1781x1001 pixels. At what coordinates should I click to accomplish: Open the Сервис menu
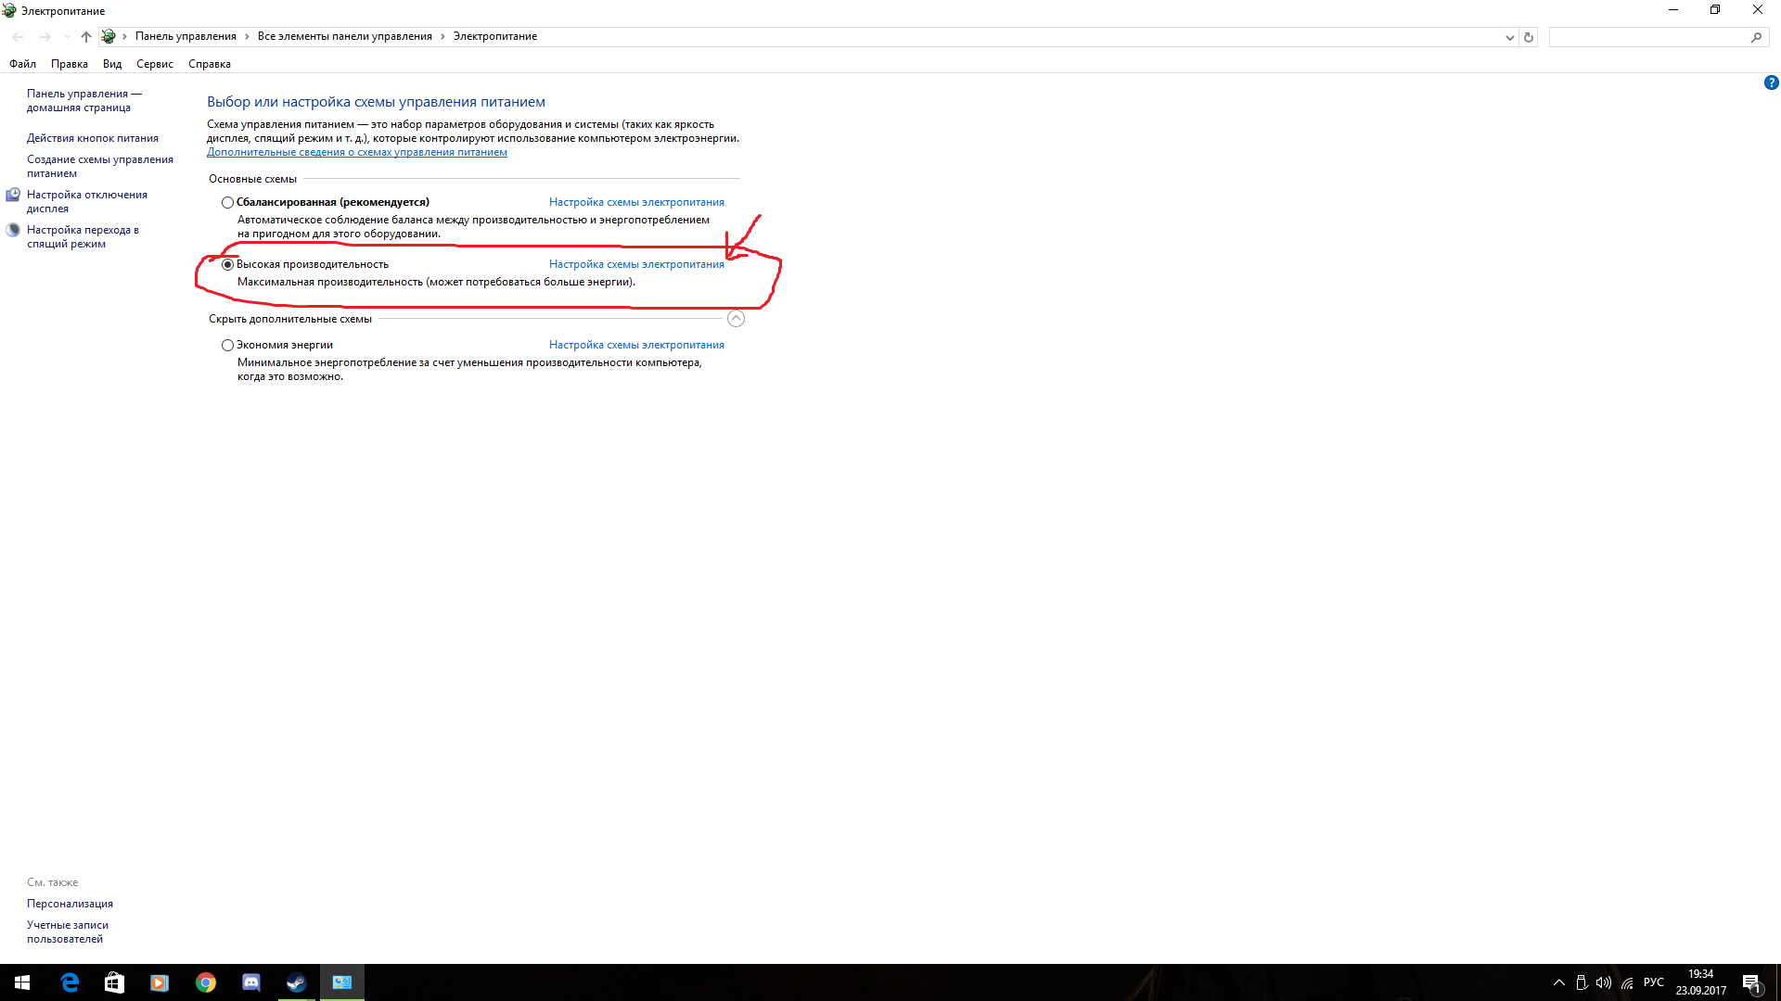[x=155, y=64]
